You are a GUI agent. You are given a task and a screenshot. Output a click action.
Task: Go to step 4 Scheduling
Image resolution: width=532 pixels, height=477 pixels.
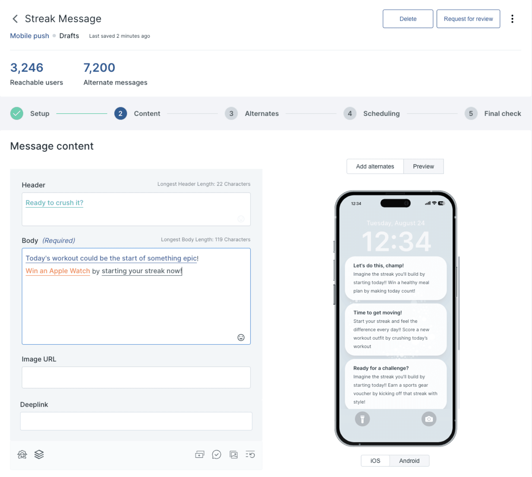[371, 113]
